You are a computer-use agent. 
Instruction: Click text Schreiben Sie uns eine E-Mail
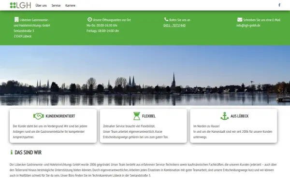(x=261, y=20)
